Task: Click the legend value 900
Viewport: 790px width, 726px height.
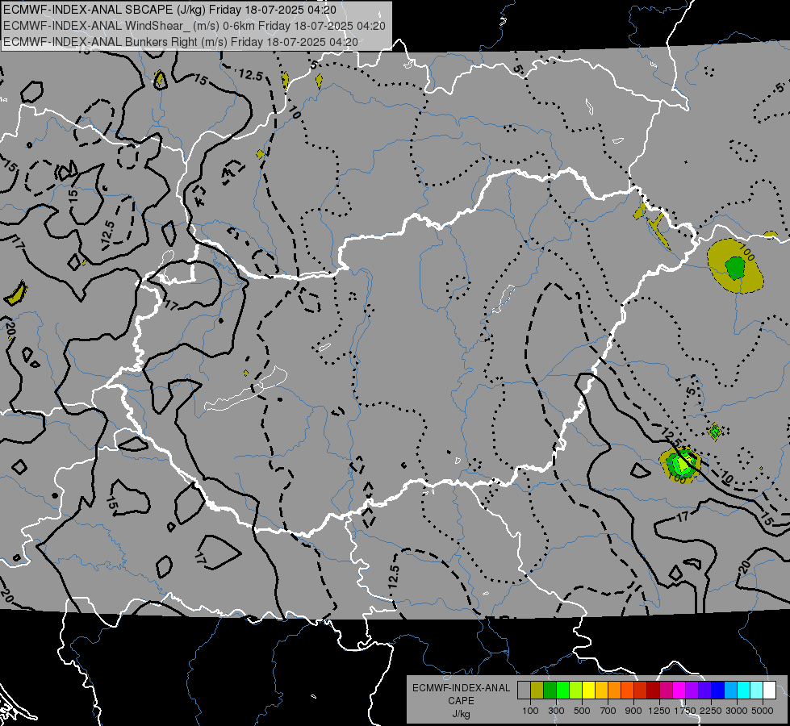Action: click(633, 711)
